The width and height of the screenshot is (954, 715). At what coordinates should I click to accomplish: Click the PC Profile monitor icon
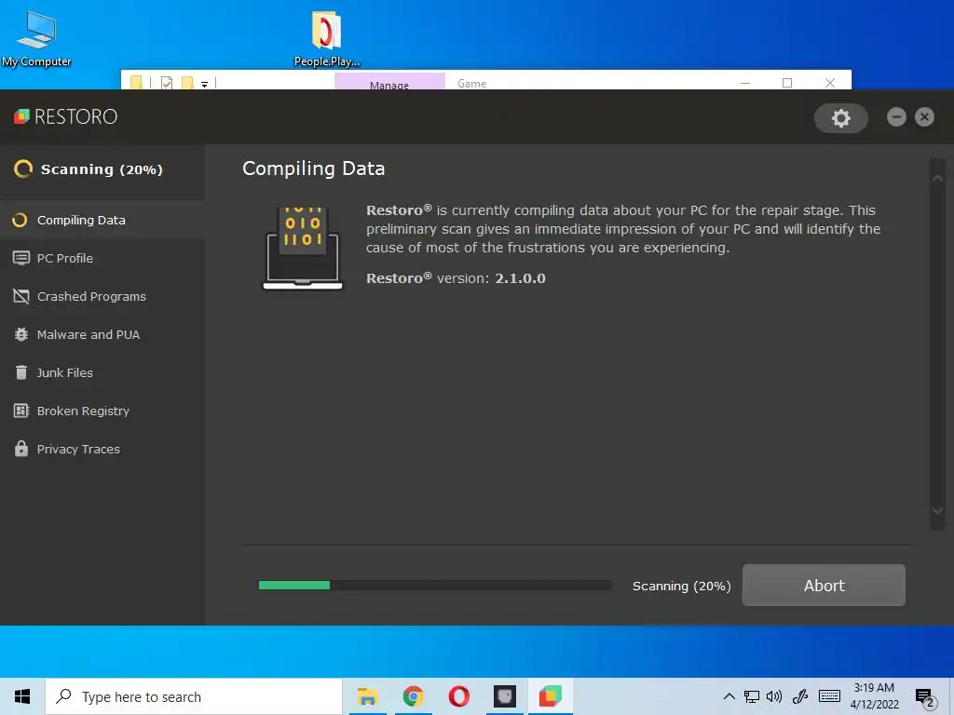click(x=21, y=259)
